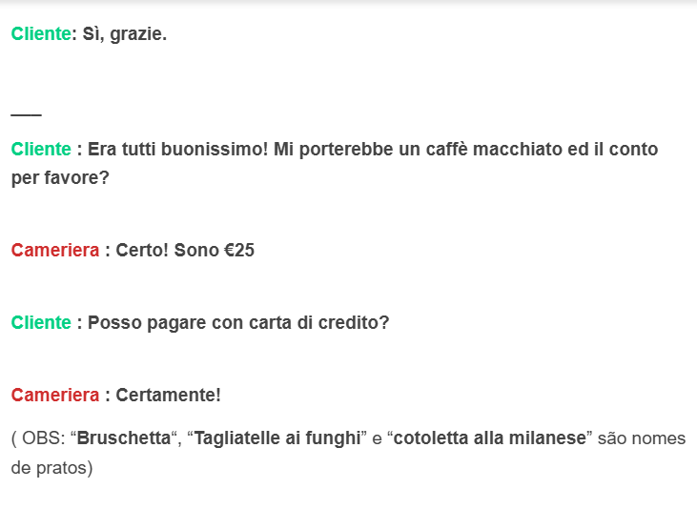Click the text 'de pratos)'

click(x=52, y=468)
